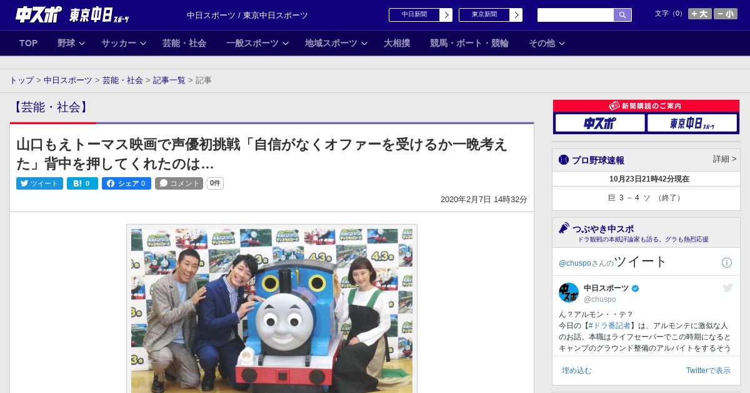Viewport: 750px width, 393px height.
Task: Go to 記事一覧 breadcrumb link
Action: coord(169,80)
